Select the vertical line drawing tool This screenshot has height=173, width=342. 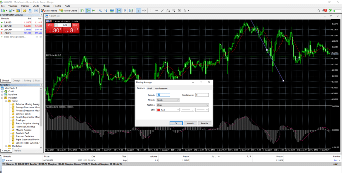point(151,10)
